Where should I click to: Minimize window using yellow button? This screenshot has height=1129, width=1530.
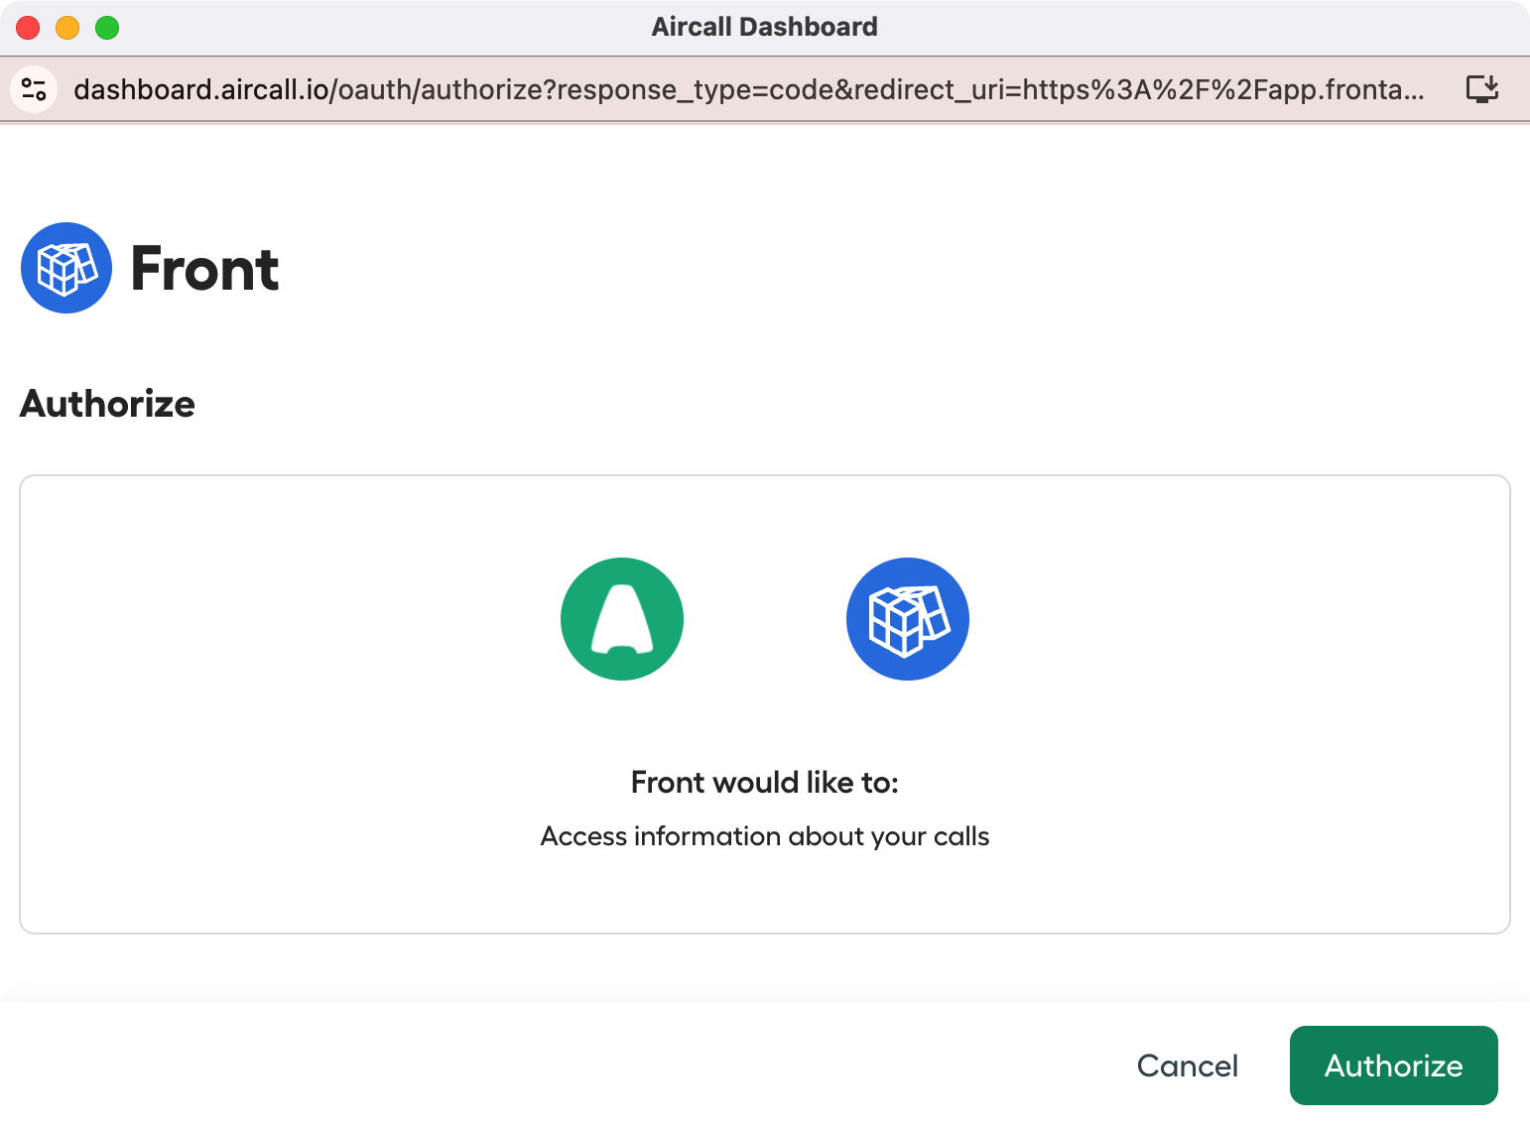pos(67,28)
